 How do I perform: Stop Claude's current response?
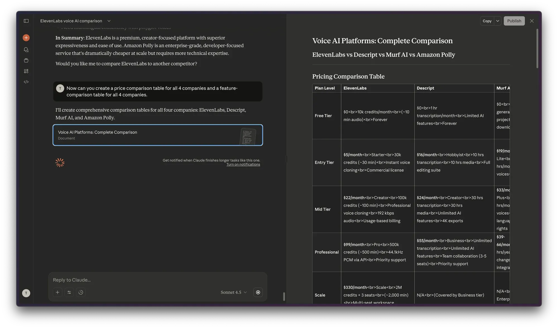tap(258, 292)
